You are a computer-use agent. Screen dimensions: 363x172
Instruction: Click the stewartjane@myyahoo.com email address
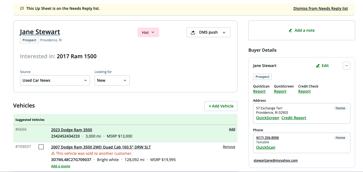[x=275, y=161]
